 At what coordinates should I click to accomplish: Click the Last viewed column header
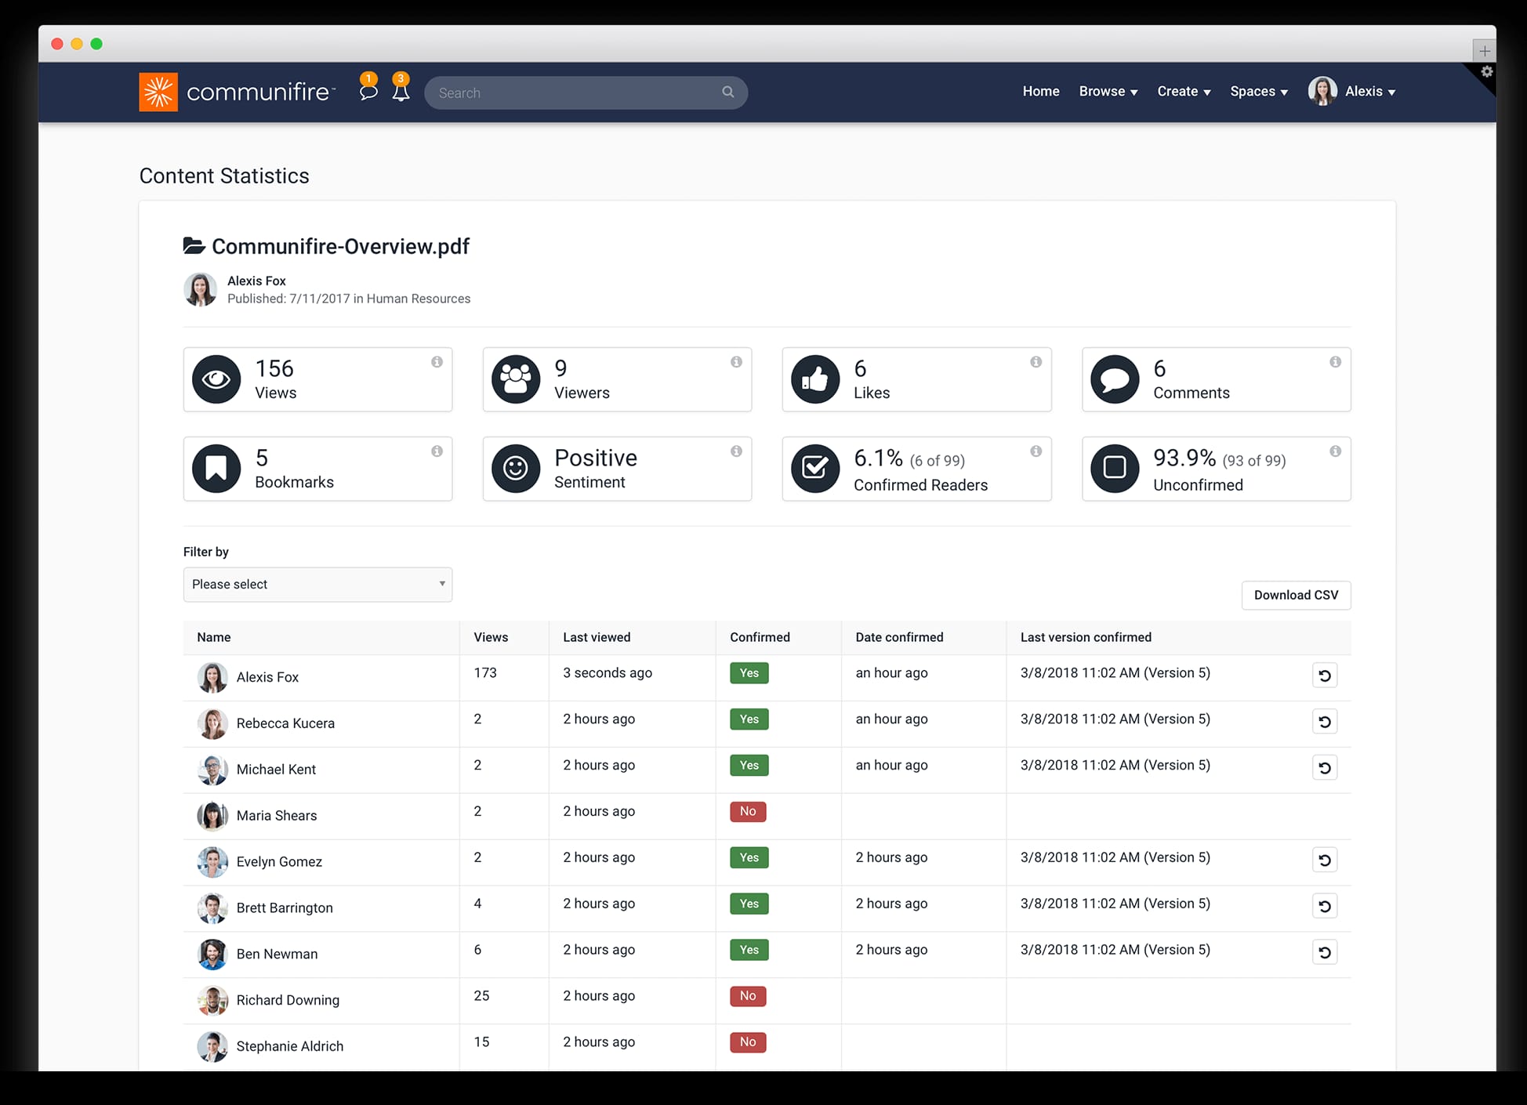(x=597, y=637)
